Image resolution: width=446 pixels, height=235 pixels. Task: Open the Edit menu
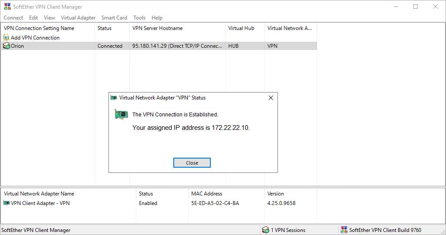[x=33, y=18]
